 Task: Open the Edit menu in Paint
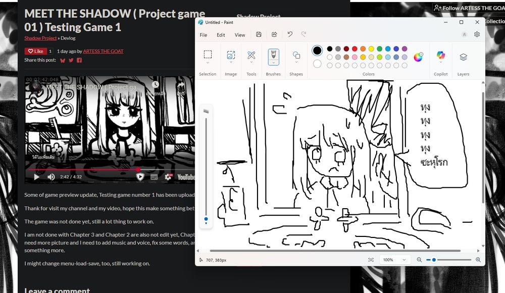[221, 35]
